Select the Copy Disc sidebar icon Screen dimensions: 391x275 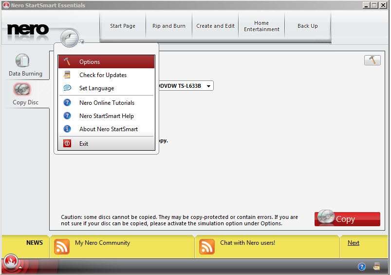point(22,89)
